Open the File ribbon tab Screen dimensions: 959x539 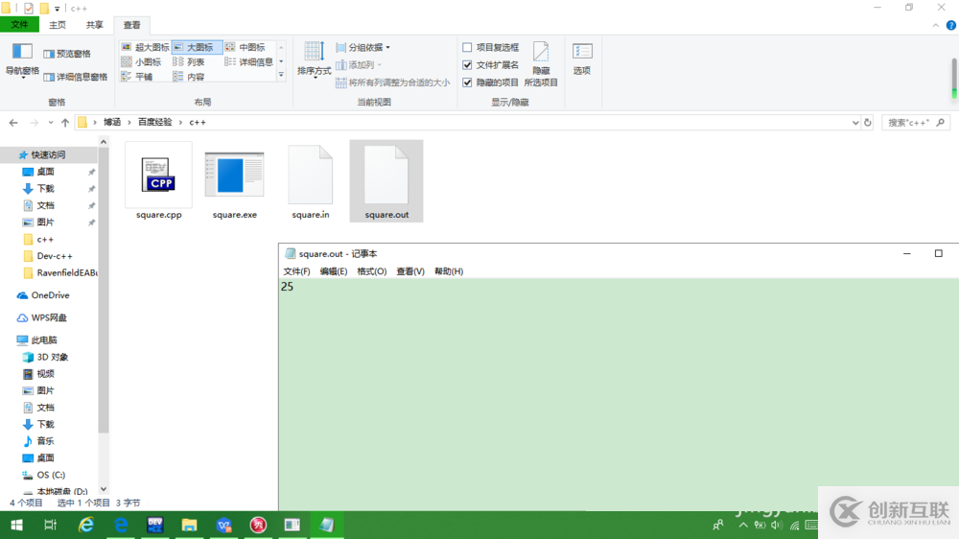pos(19,25)
